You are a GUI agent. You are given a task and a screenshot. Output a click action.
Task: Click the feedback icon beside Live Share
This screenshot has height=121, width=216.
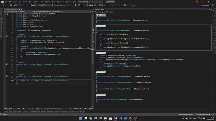(213, 5)
